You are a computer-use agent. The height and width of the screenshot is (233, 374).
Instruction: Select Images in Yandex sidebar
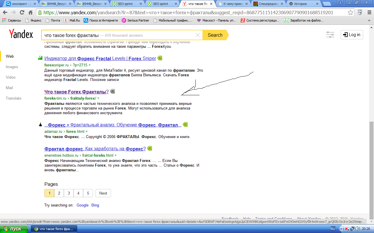coord(12,67)
